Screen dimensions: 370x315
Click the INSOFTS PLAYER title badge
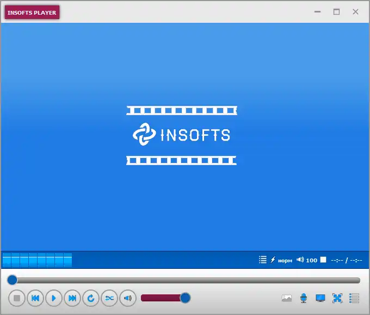pyautogui.click(x=32, y=12)
